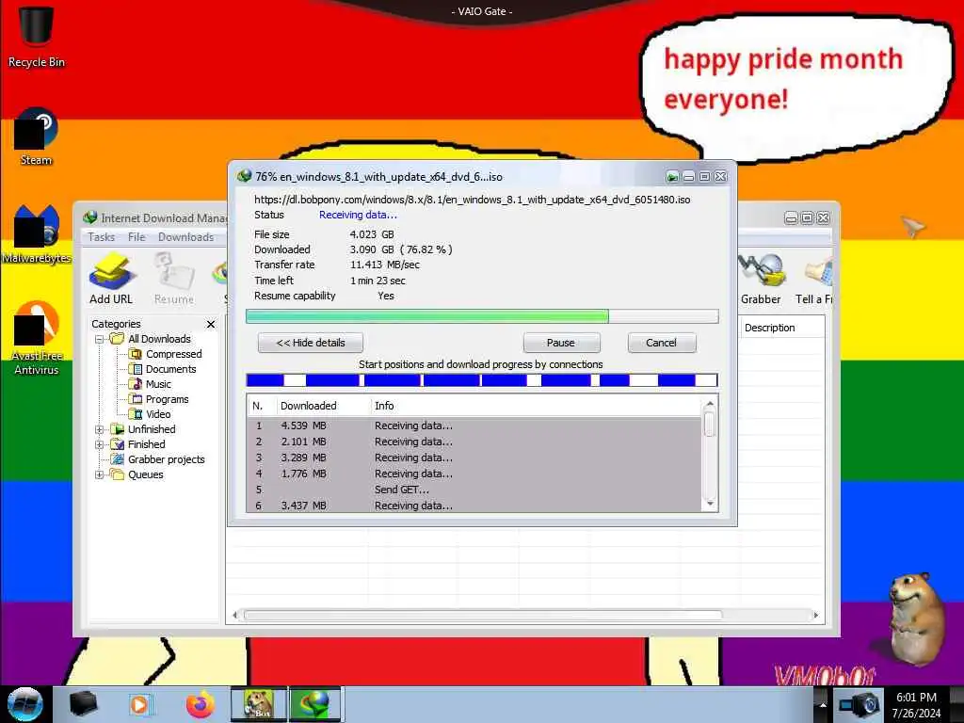Select the Compressed category
The width and height of the screenshot is (964, 723).
coord(173,354)
